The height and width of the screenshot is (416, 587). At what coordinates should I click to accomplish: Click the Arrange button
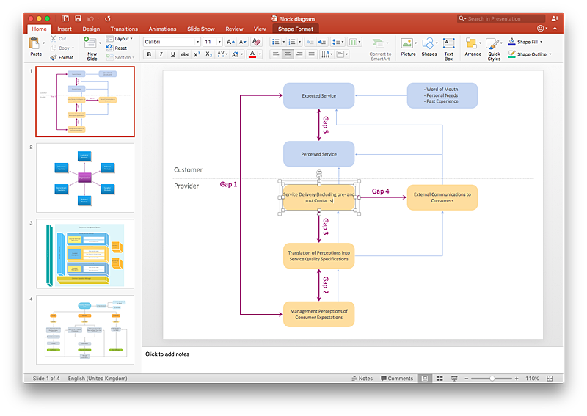473,47
